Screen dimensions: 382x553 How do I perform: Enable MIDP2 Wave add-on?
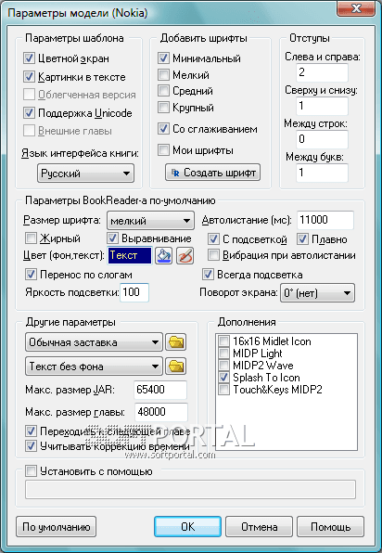(223, 365)
